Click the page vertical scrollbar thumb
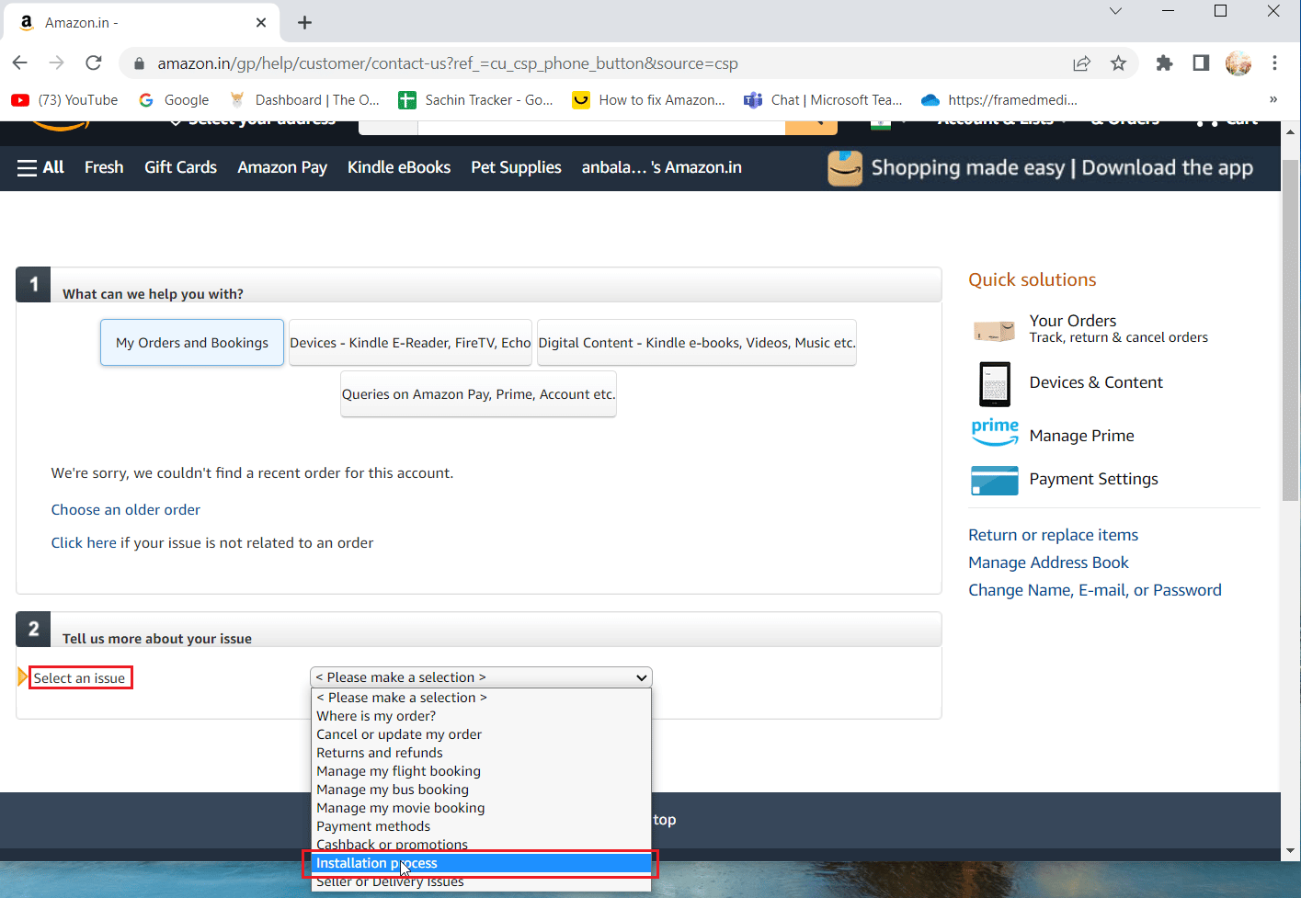This screenshot has height=898, width=1301. click(x=1290, y=331)
